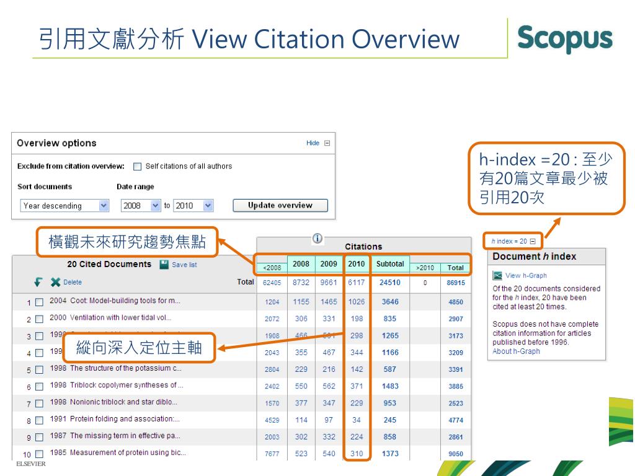Open the About h-Graph link
The image size is (635, 476).
pos(516,351)
